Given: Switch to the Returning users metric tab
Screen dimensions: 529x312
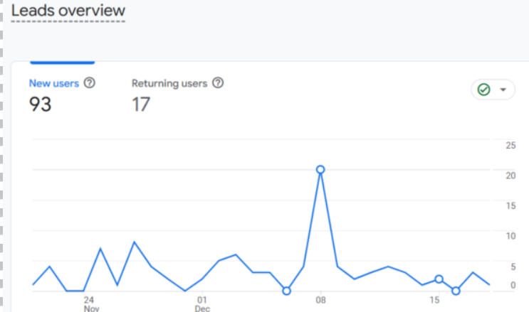Looking at the screenshot, I should (x=169, y=83).
